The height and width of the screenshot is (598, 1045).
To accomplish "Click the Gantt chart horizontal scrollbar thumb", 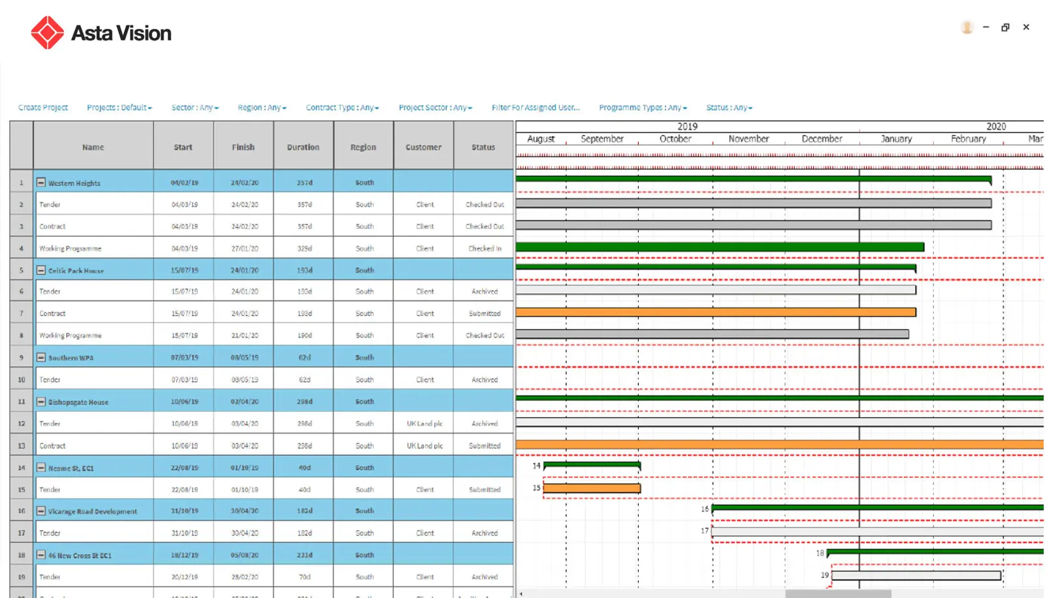I will pos(838,594).
